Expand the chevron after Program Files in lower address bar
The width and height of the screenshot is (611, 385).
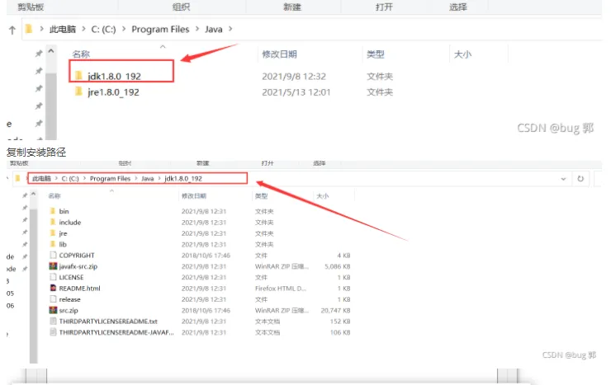136,179
